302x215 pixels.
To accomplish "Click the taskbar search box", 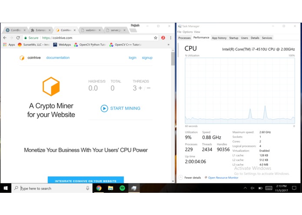I will (52, 188).
